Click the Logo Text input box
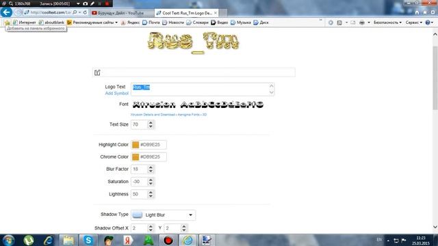438x246 pixels. click(x=203, y=90)
